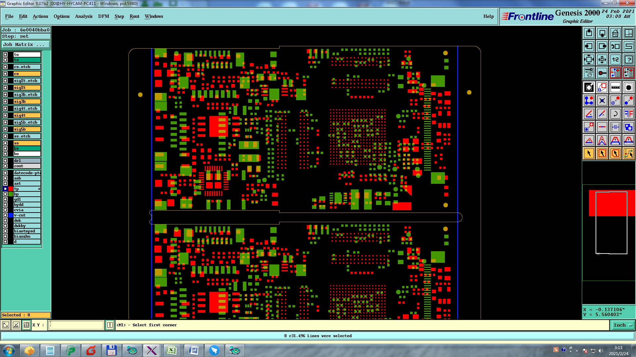Click the rotate curved arrow icon
Screen dimensions: 636x357
615,114
